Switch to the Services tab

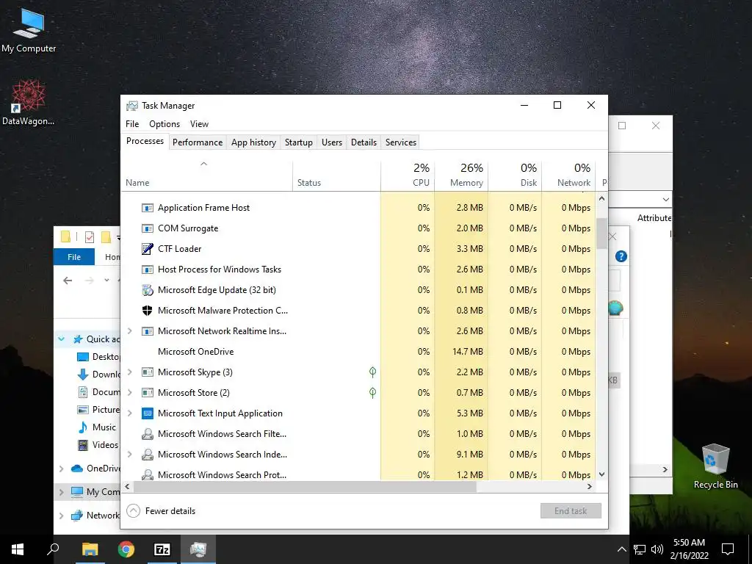tap(401, 142)
